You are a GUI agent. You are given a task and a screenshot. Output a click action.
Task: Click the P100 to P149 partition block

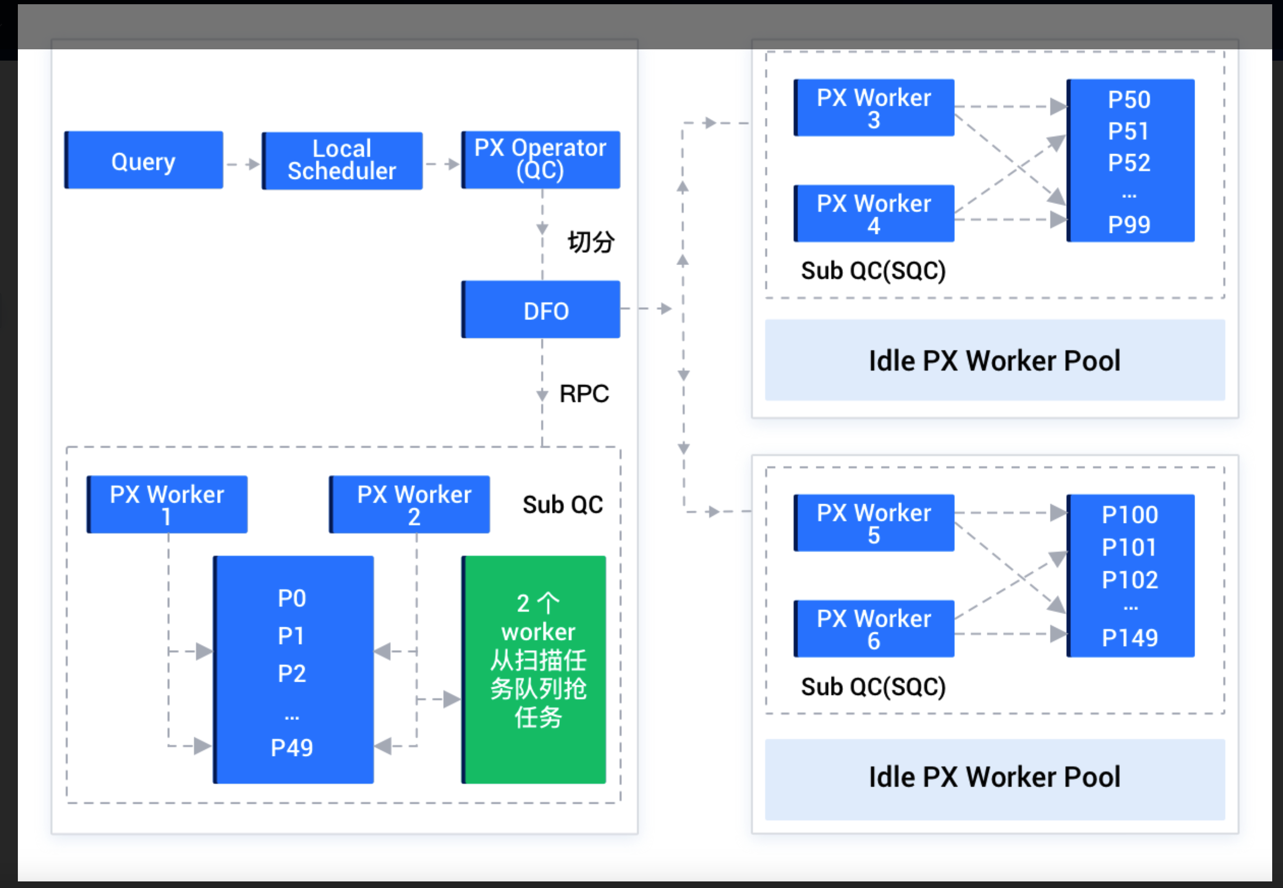[x=1130, y=576]
